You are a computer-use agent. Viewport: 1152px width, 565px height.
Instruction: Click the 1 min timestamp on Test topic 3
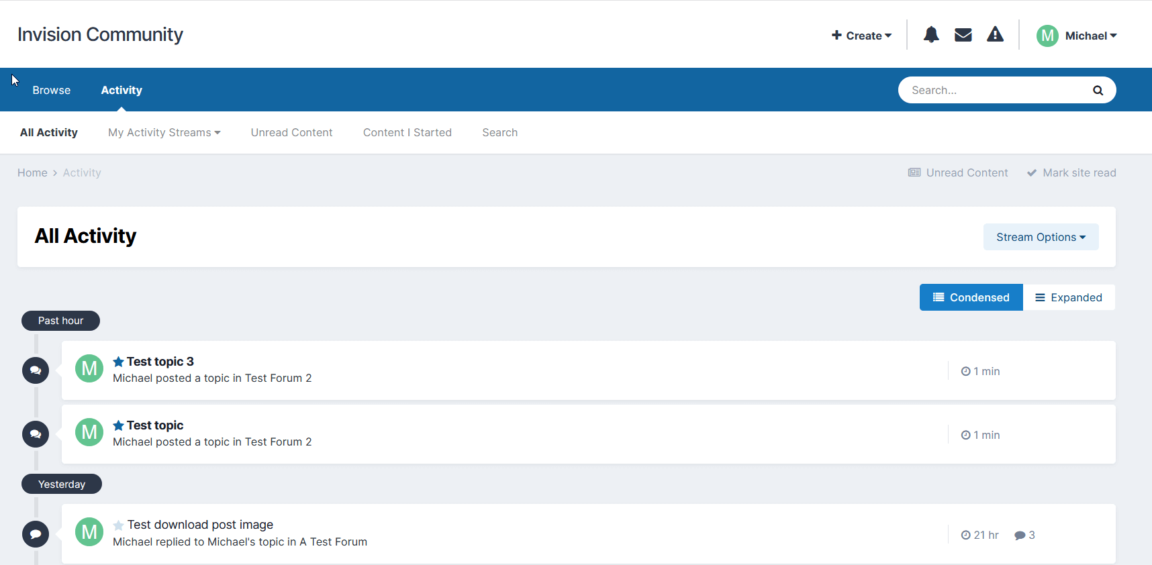tap(980, 371)
